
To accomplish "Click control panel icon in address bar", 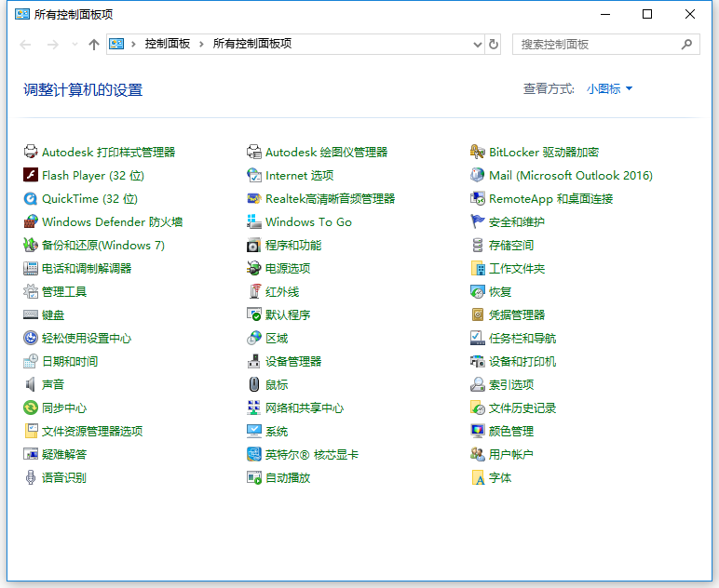I will (116, 44).
